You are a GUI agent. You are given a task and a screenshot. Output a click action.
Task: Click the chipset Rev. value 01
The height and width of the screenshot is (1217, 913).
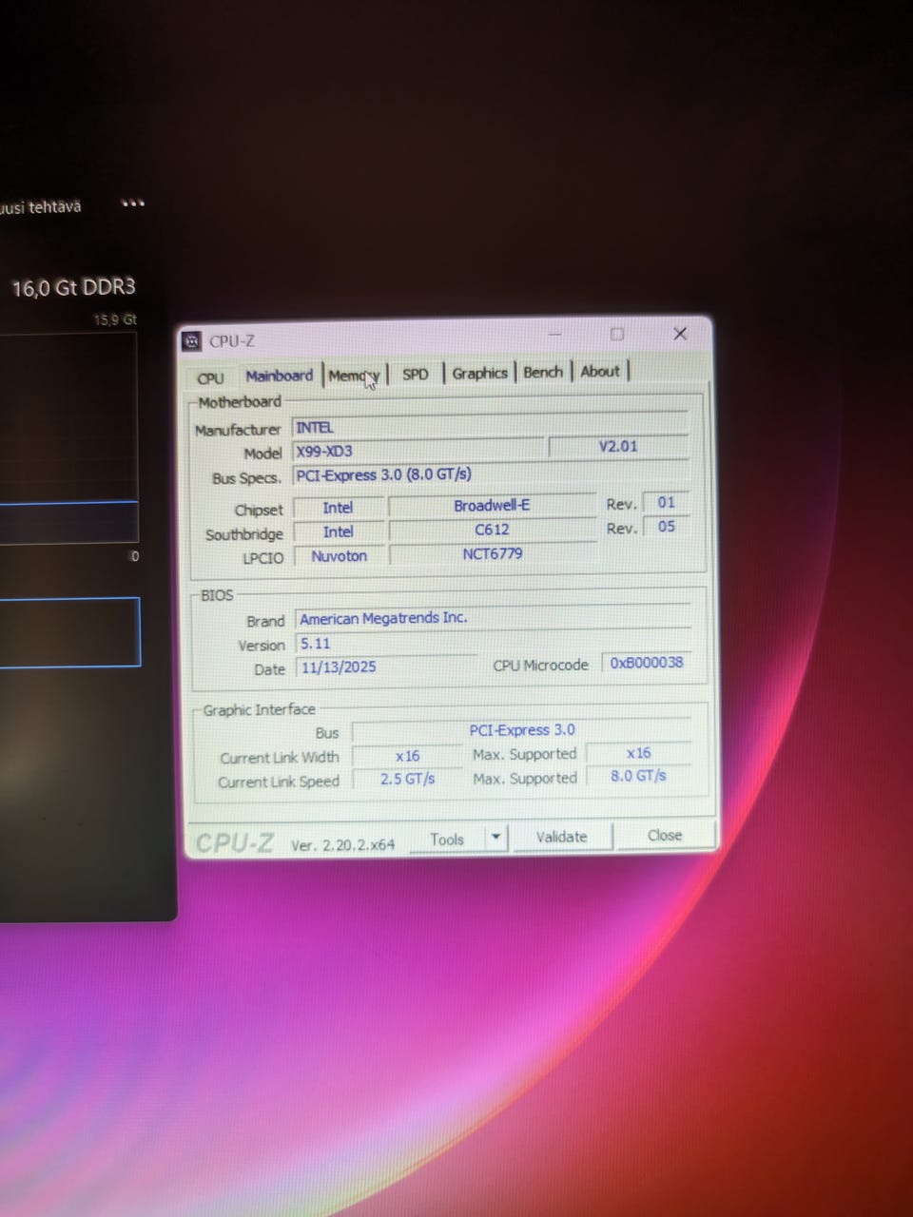tap(666, 502)
